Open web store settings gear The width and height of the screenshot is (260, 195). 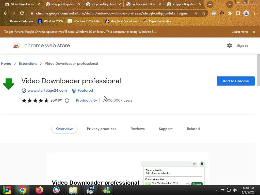click(230, 45)
